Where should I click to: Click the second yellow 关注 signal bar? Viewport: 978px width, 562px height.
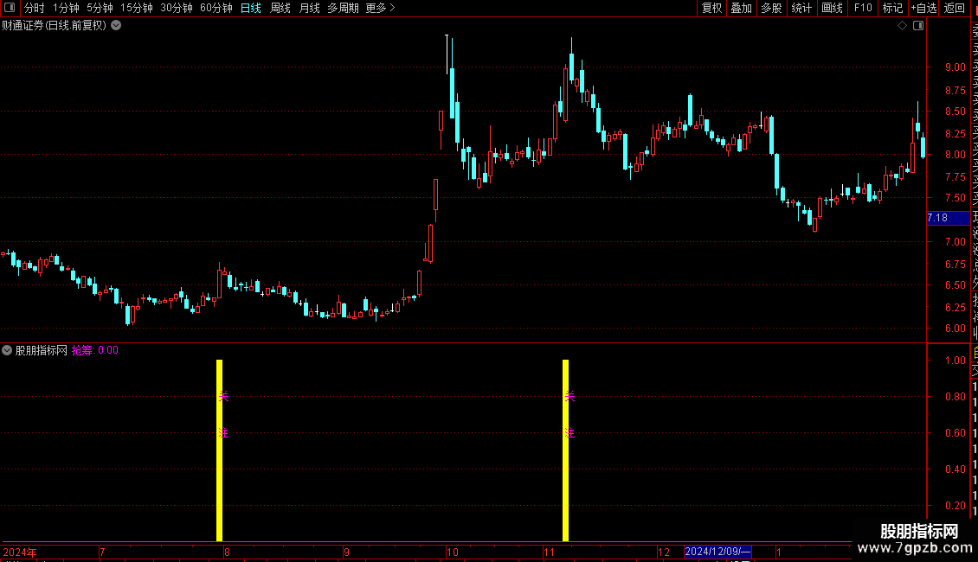[566, 450]
